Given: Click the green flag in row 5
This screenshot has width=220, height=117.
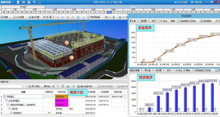Looking at the screenshot, I should point(49,113).
